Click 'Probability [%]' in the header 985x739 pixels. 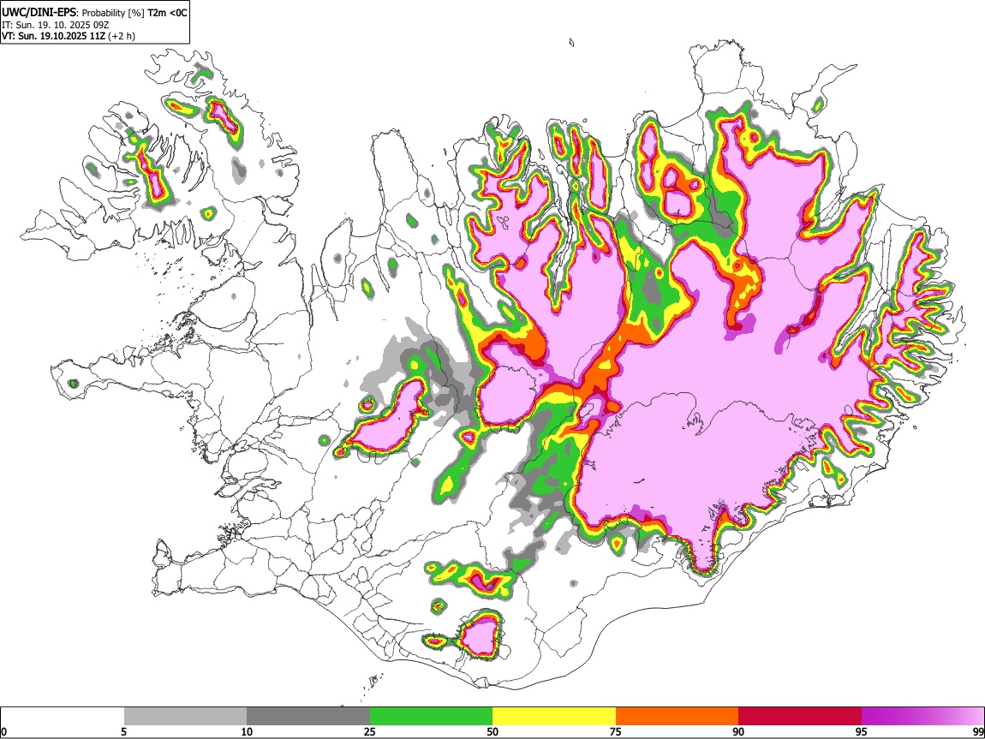point(113,13)
